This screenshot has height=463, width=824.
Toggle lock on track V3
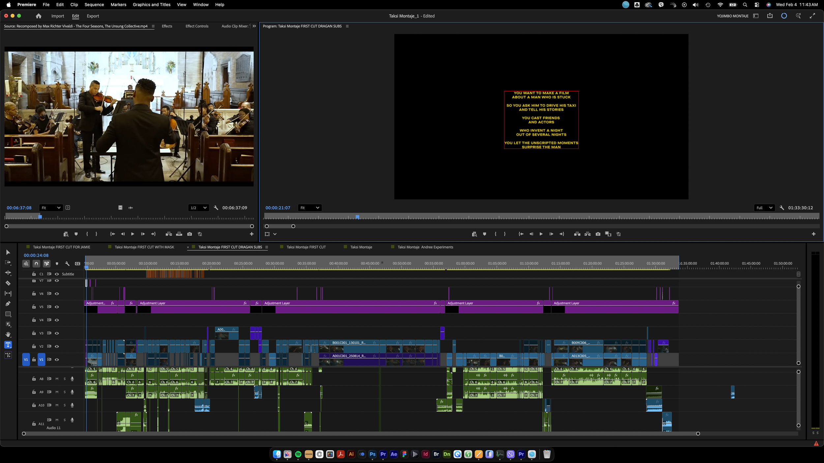(34, 333)
